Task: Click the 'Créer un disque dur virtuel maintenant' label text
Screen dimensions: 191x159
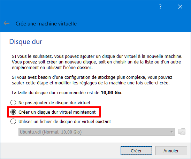Action: tap(57, 112)
